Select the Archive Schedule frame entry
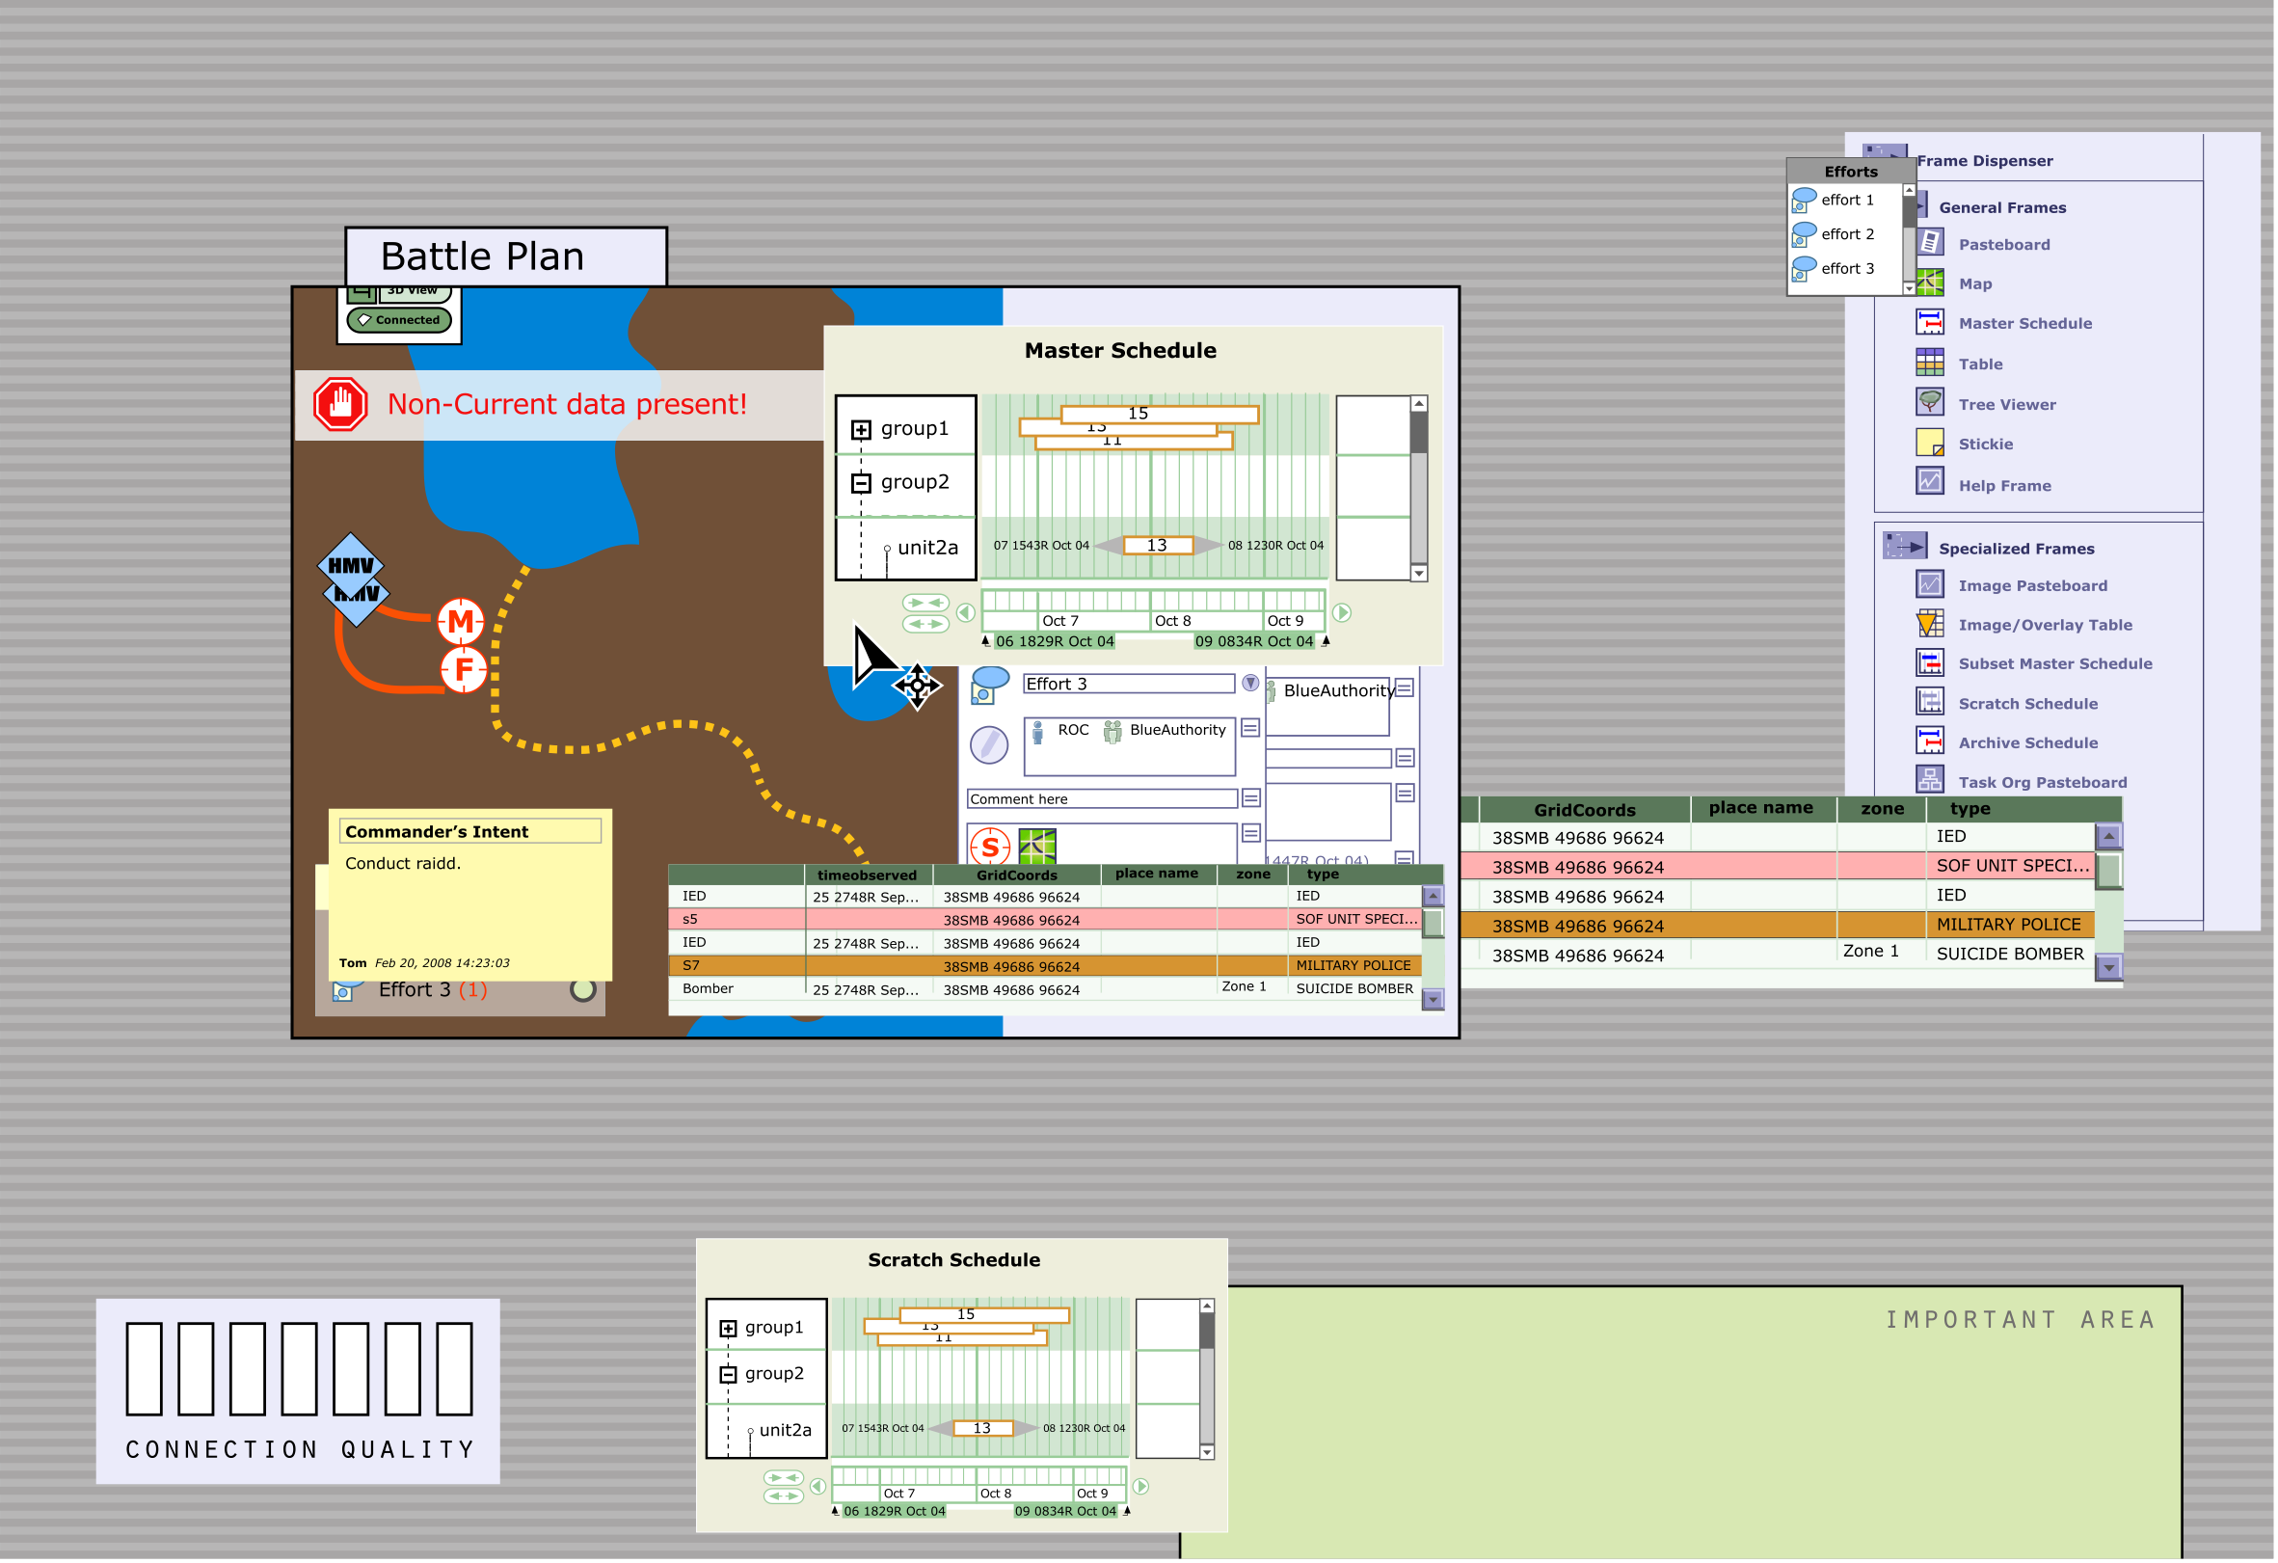This screenshot has width=2278, height=1563. tap(2030, 744)
